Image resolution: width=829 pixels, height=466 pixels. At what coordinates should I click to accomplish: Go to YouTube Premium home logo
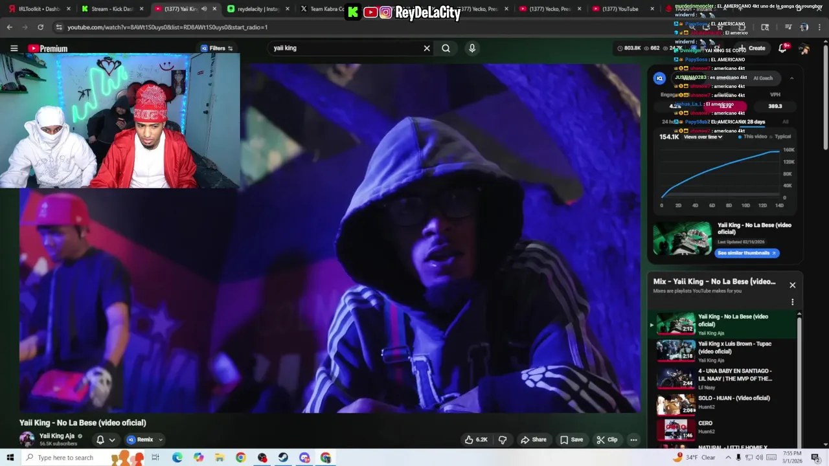point(47,49)
